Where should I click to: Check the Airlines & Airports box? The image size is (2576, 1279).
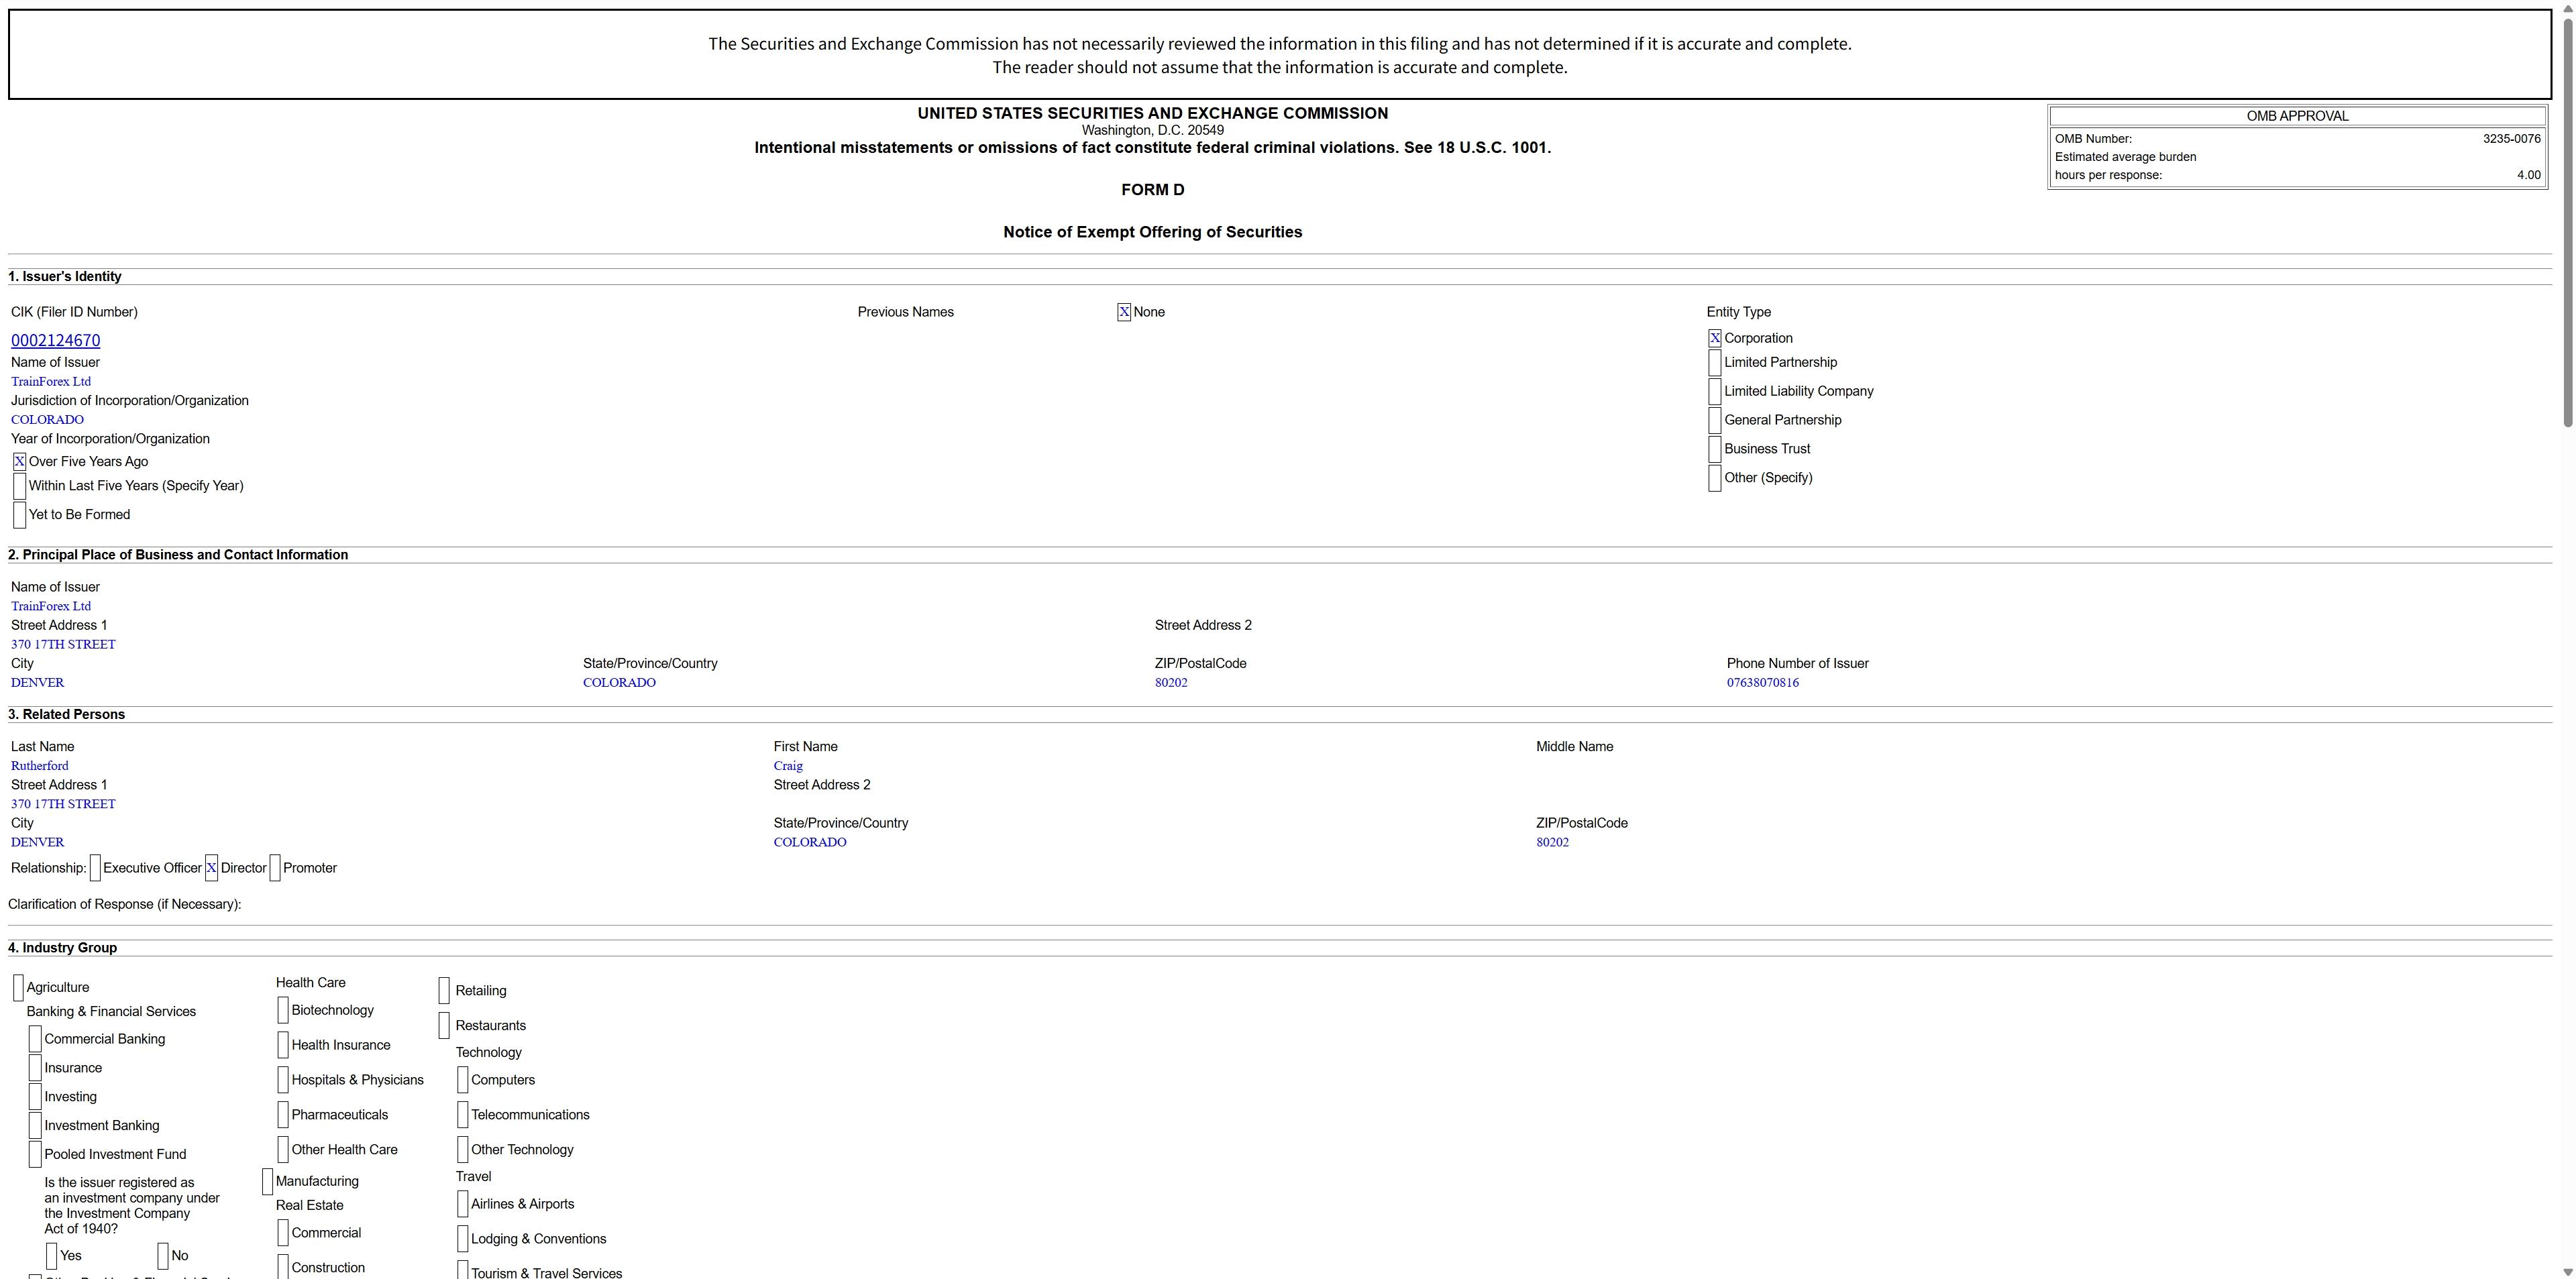tap(463, 1204)
